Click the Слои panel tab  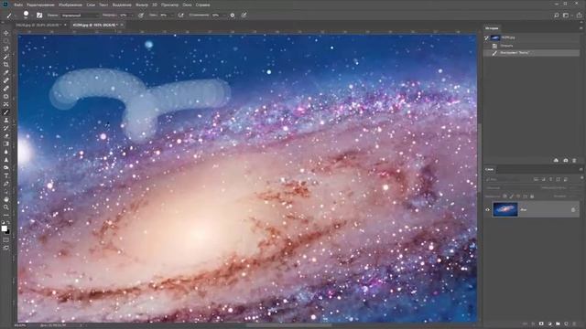point(490,169)
